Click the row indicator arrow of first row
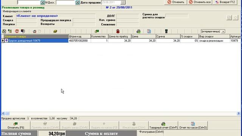Screen dimensions: 242x136 tap(3, 41)
